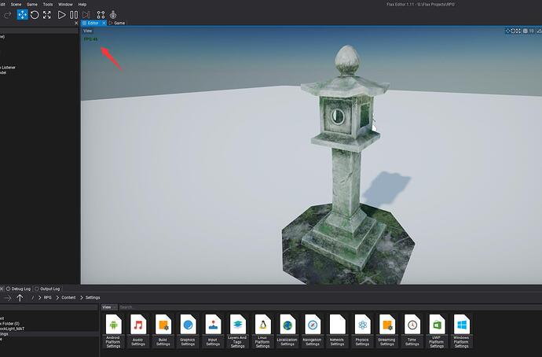This screenshot has height=357, width=542.
Task: Open the viewport View dropdown
Action: [87, 31]
